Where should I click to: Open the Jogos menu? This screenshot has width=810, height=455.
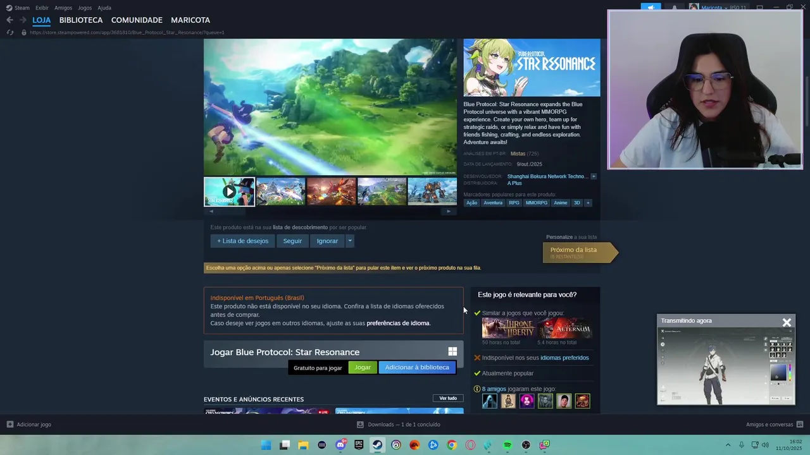tap(85, 8)
